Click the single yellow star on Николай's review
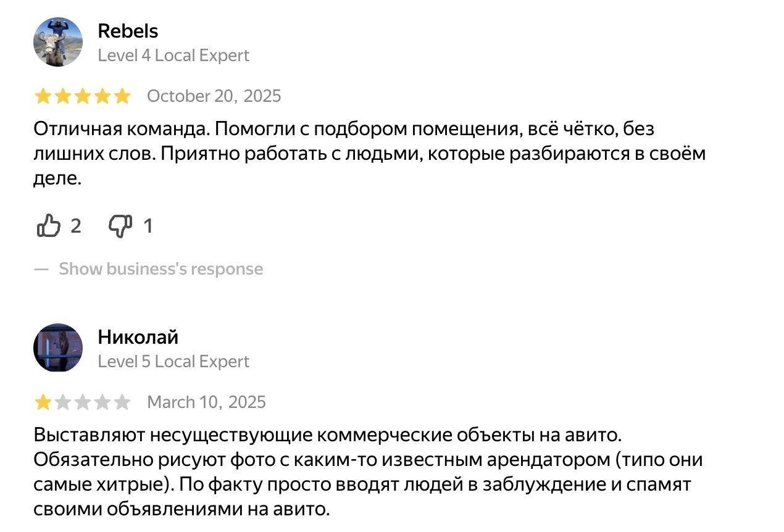The image size is (784, 532). coord(44,402)
